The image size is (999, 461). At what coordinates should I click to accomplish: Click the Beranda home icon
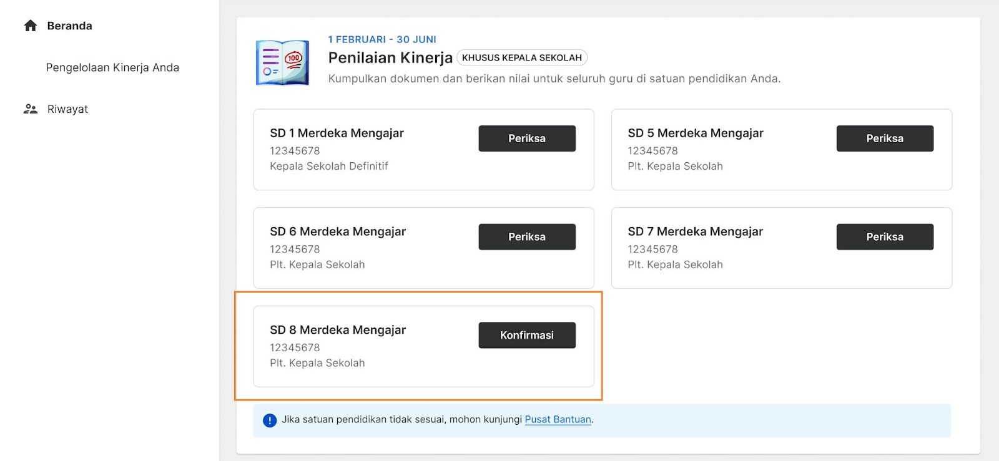point(31,26)
